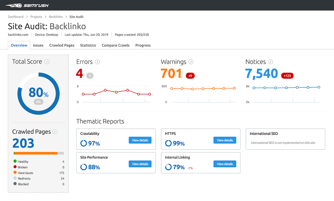Open the Crawled Pages tab
Screen dimensions: 334x201
click(x=62, y=45)
